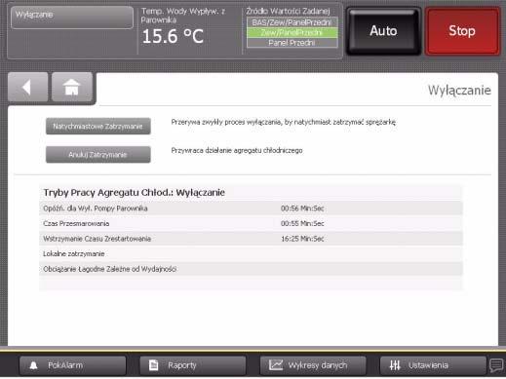Open PokAlarm alarm list

click(73, 365)
